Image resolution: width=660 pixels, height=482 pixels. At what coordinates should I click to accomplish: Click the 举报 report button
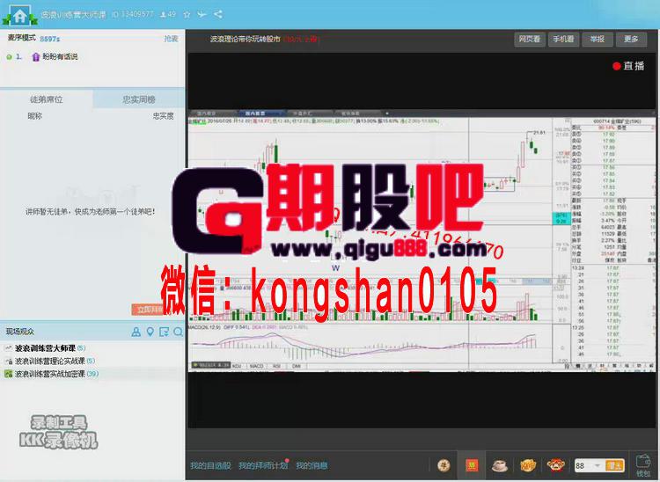pos(598,39)
